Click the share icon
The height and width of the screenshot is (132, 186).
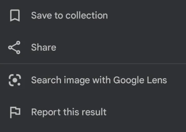14,48
